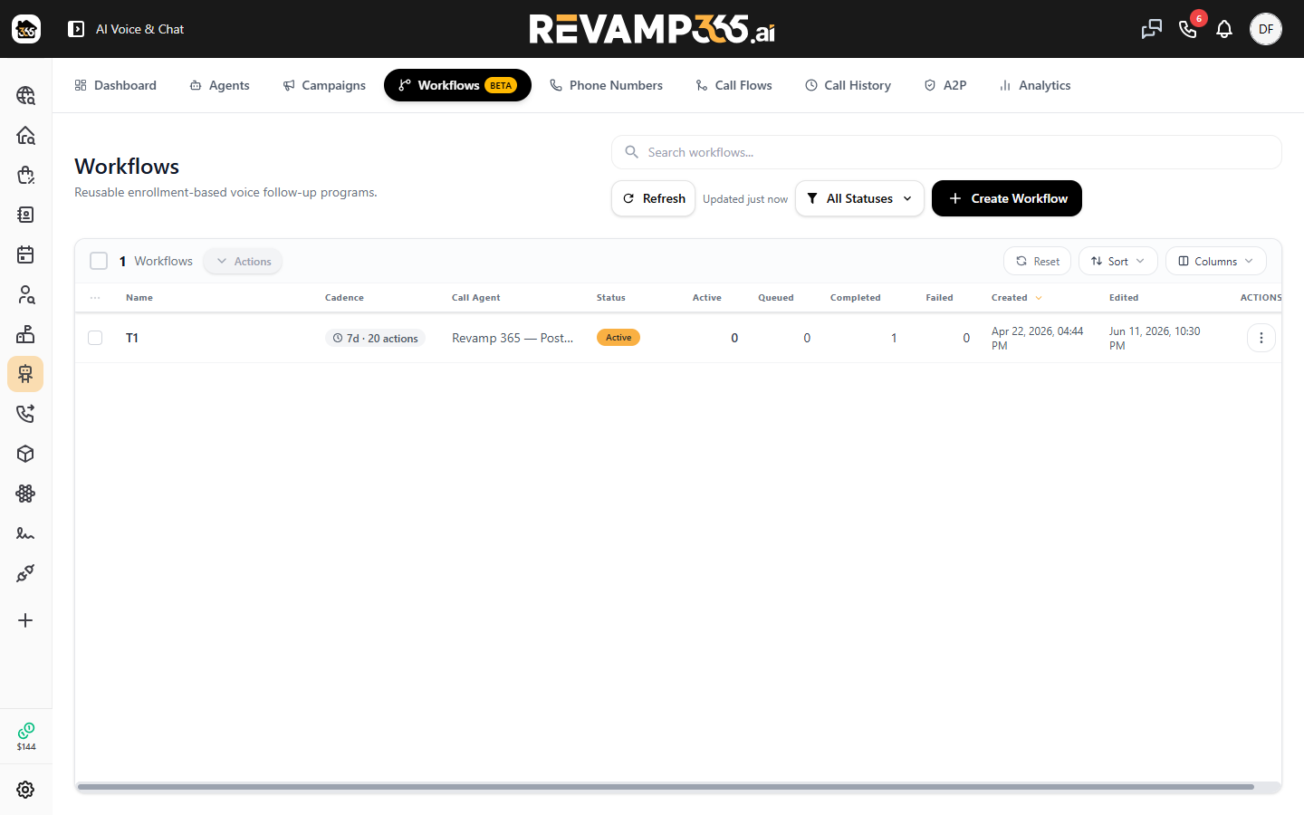
Task: Click the Failed column header
Action: [x=939, y=298]
